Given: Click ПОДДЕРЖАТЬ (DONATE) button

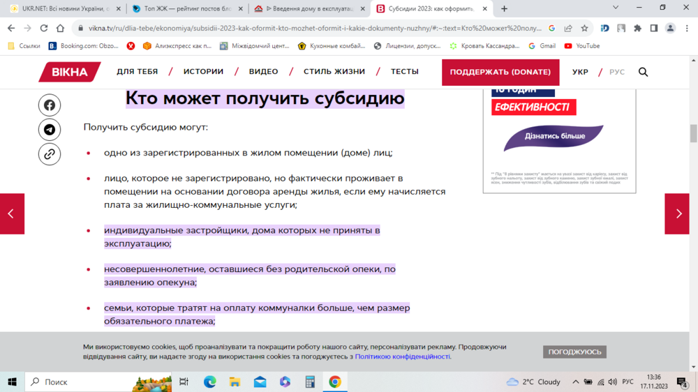Looking at the screenshot, I should [x=500, y=72].
